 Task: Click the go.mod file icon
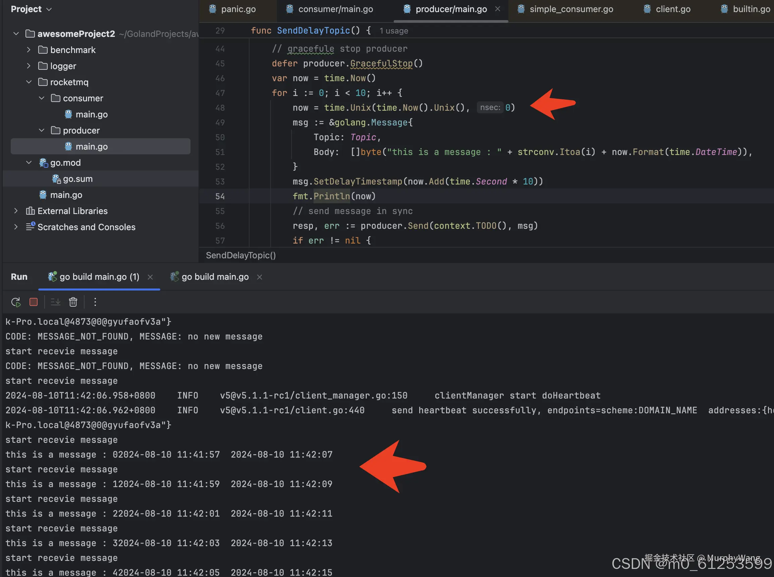43,163
